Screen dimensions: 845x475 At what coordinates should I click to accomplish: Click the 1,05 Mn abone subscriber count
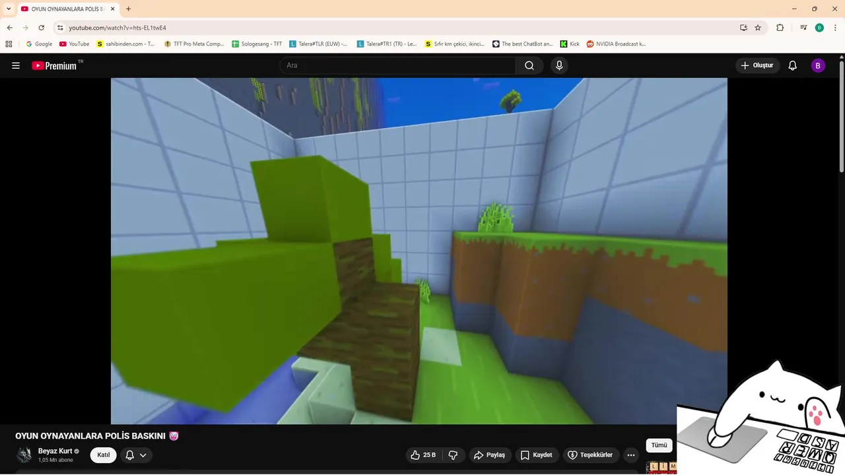[x=55, y=460]
